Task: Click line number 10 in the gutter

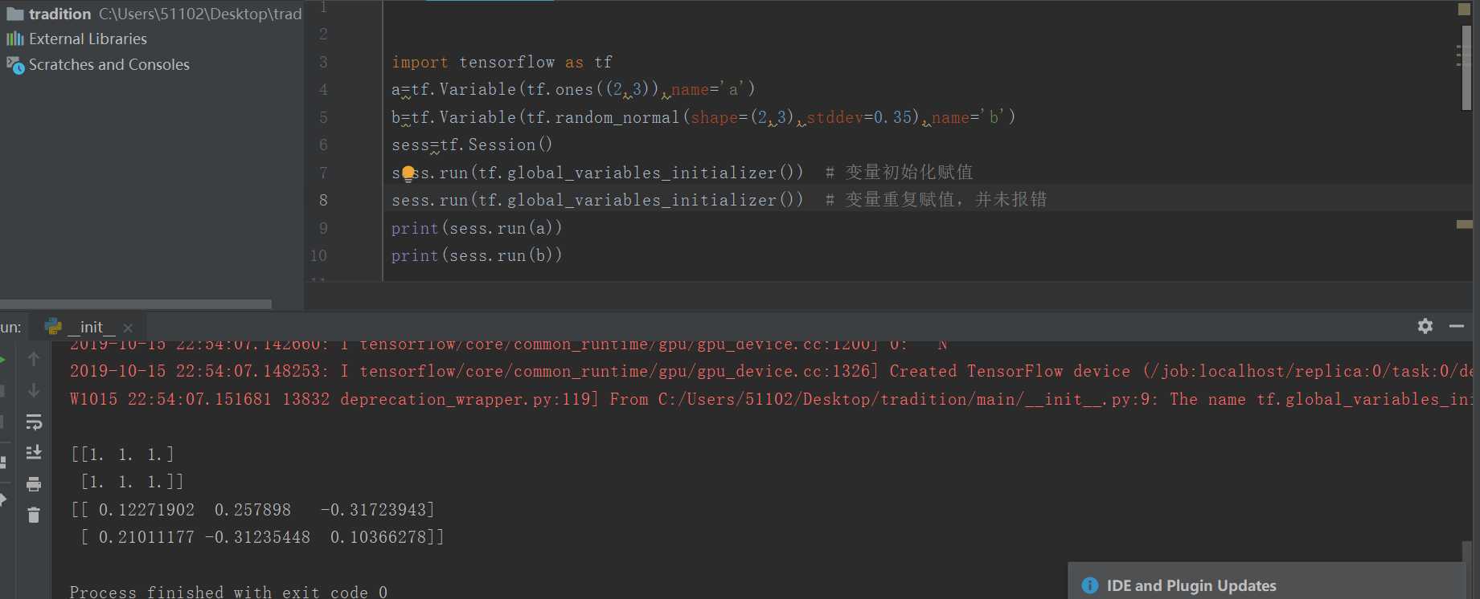Action: (x=319, y=255)
